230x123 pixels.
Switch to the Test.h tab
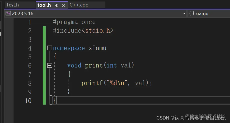pyautogui.click(x=13, y=5)
